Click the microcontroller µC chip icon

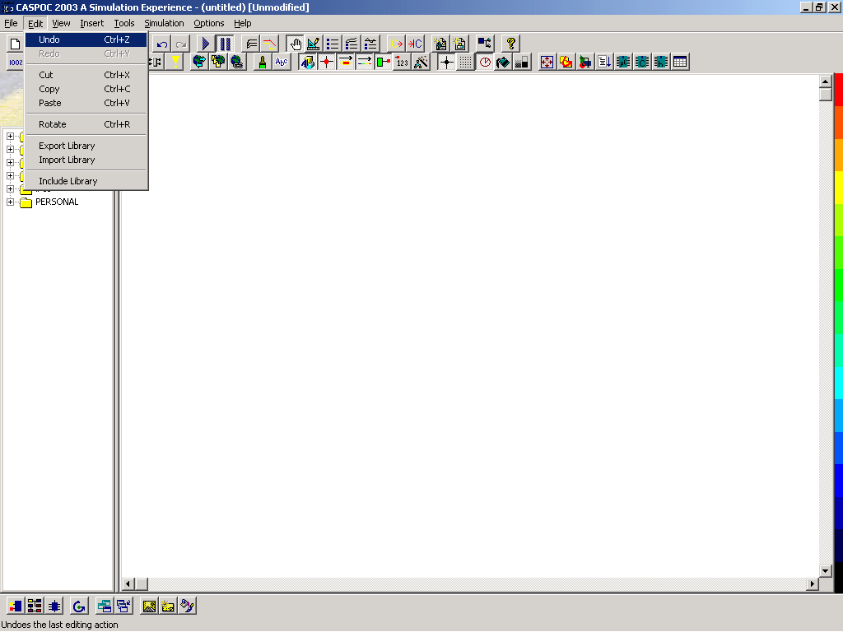tap(623, 63)
